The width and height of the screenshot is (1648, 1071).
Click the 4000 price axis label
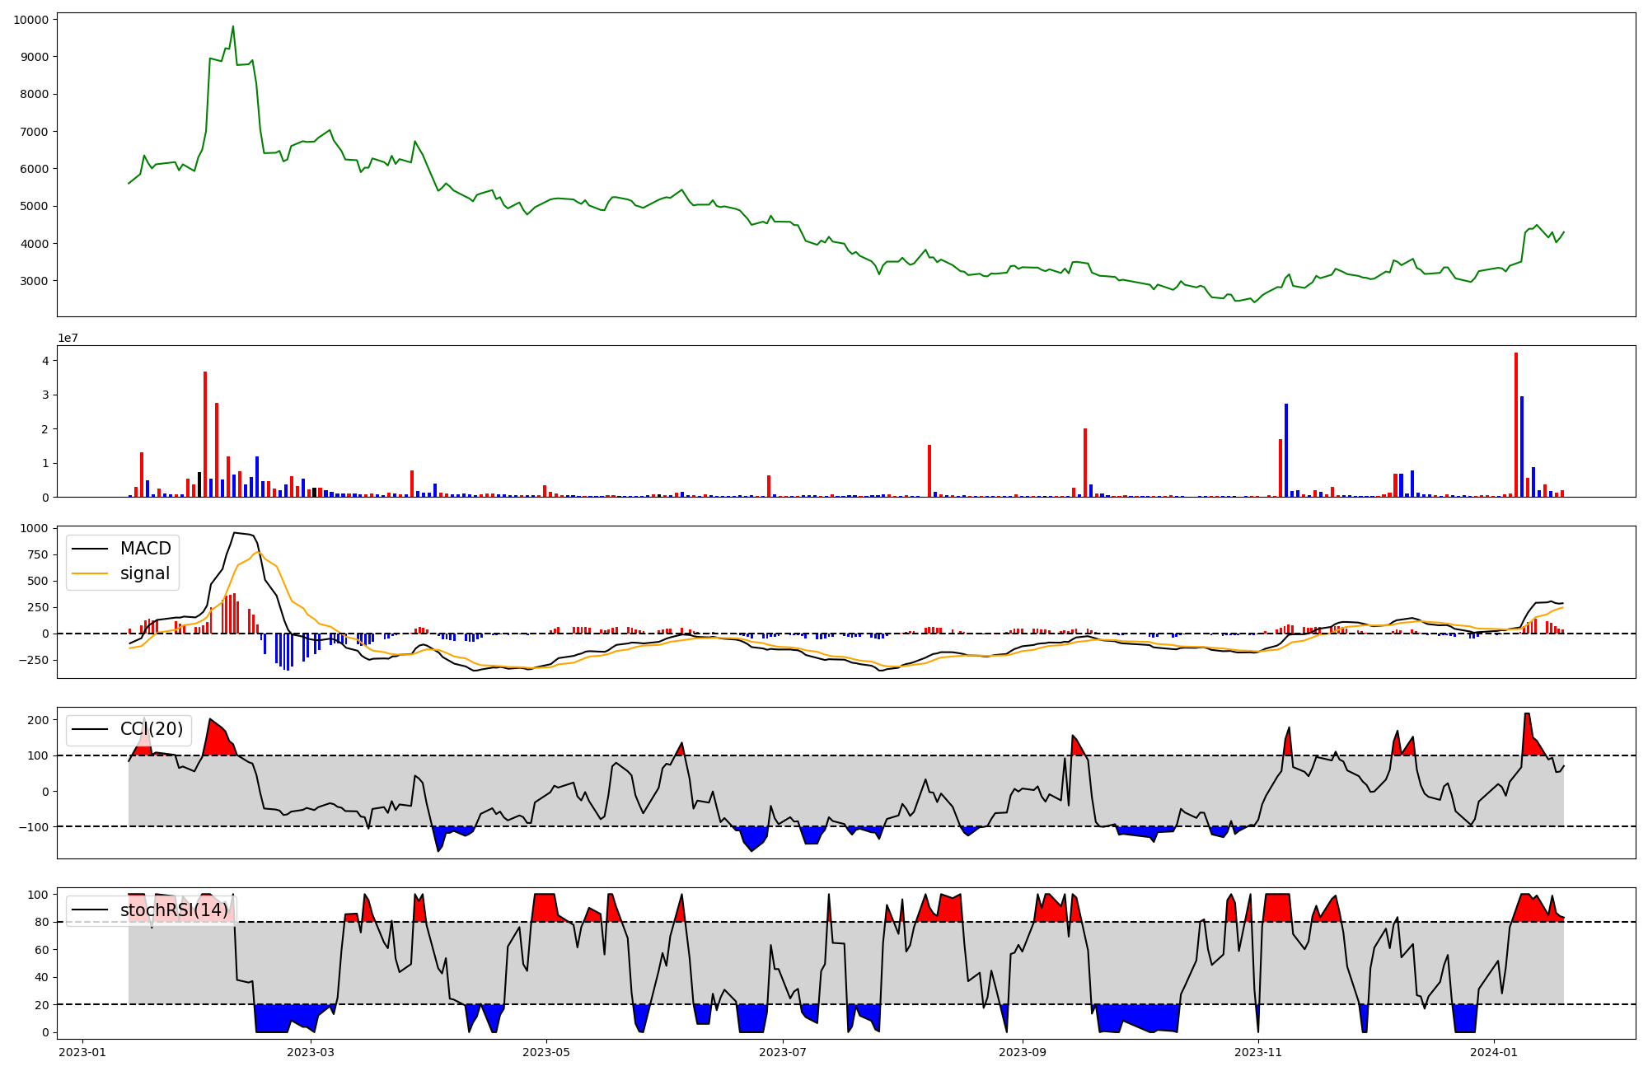pos(34,244)
